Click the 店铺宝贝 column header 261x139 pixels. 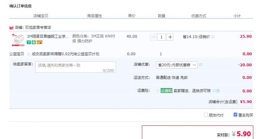point(41,16)
